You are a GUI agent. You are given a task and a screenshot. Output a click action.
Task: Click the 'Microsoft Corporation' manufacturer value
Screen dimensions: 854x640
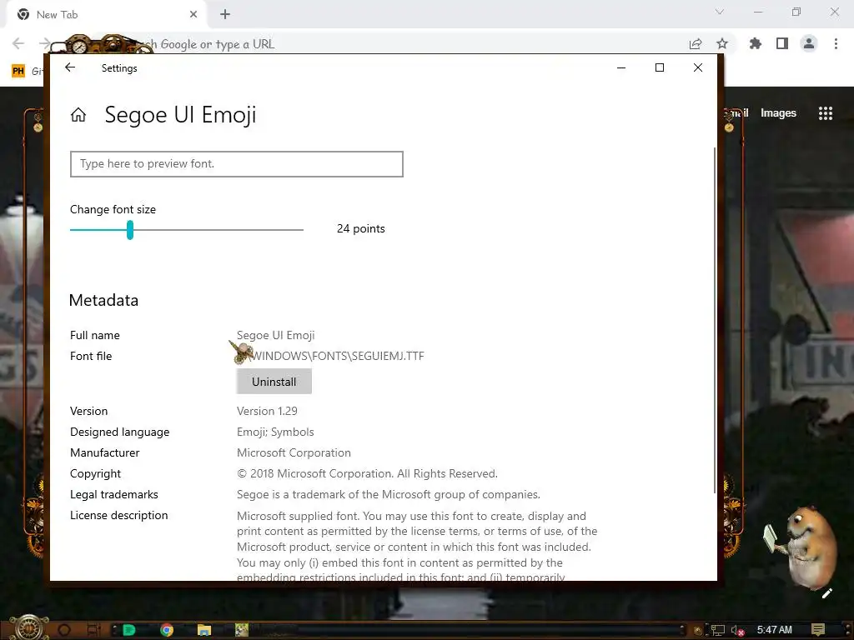pos(294,452)
